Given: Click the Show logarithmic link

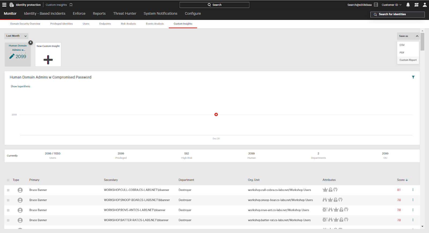Looking at the screenshot, I should pyautogui.click(x=20, y=86).
